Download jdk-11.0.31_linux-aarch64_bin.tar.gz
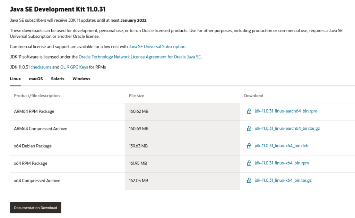355x218 pixels. coord(287,129)
